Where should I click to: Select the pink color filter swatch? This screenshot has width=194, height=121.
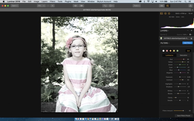click(167, 51)
